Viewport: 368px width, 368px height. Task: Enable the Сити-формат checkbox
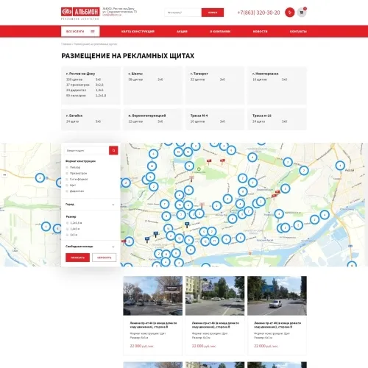(x=67, y=179)
